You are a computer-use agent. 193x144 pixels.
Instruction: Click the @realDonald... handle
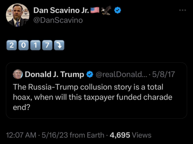(x=121, y=74)
